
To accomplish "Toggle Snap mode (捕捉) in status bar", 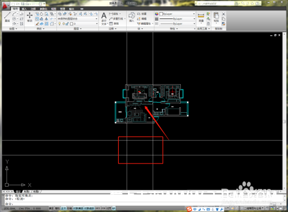I will 51,209.
